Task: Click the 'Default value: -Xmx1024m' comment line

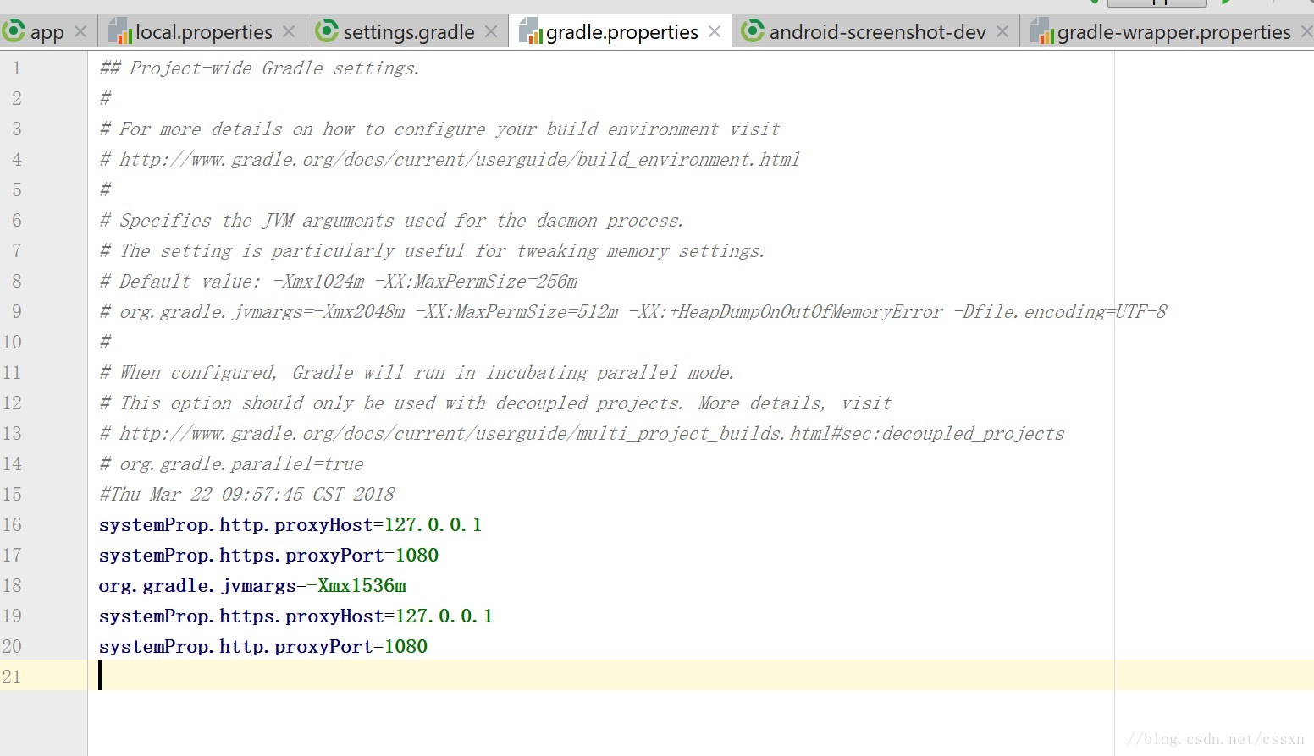Action: click(339, 281)
